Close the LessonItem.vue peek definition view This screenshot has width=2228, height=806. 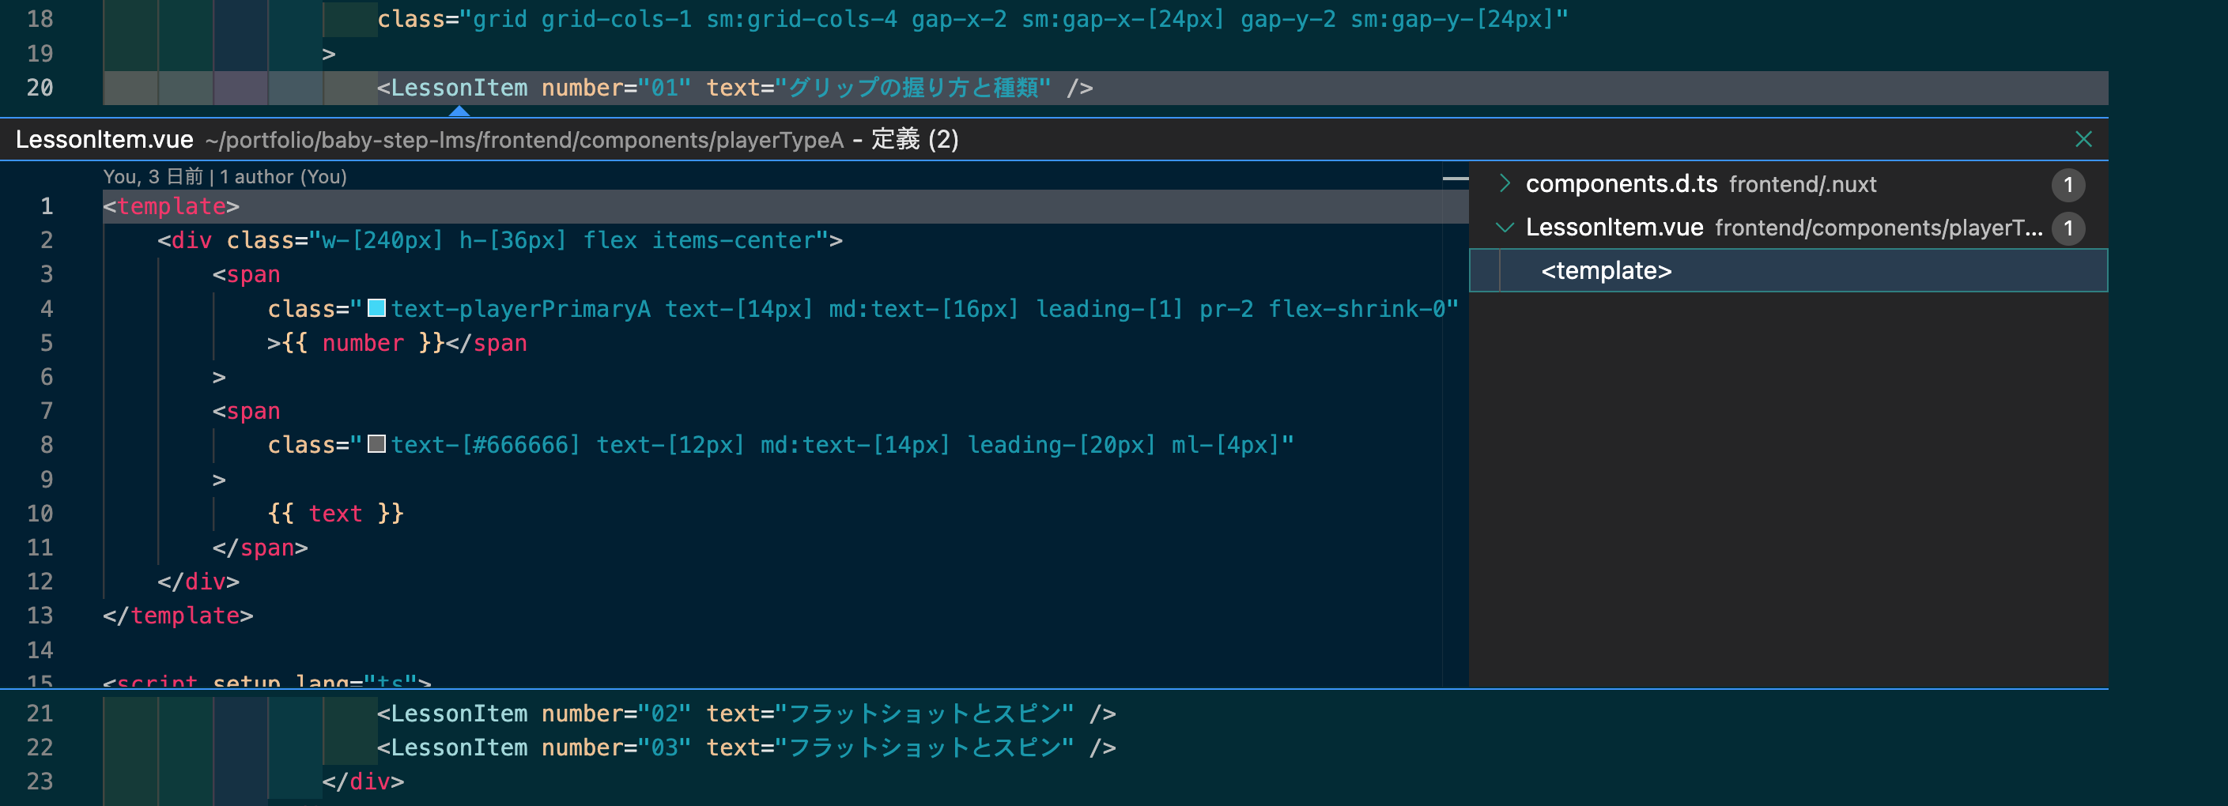click(2084, 138)
